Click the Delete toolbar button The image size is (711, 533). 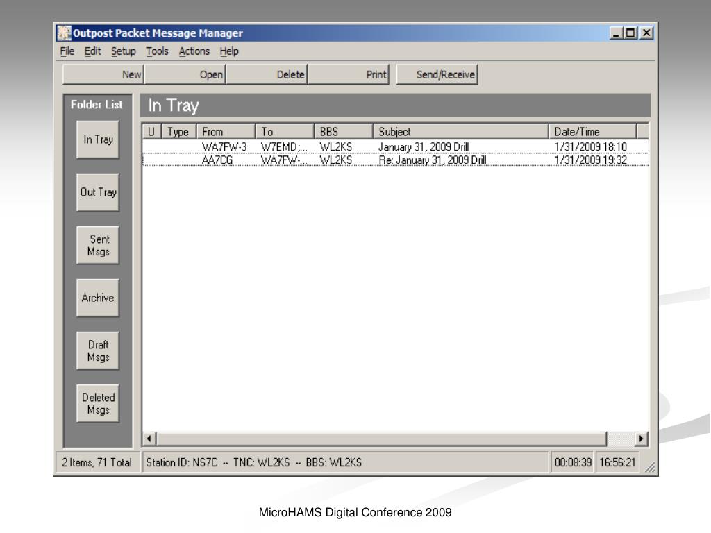point(267,74)
